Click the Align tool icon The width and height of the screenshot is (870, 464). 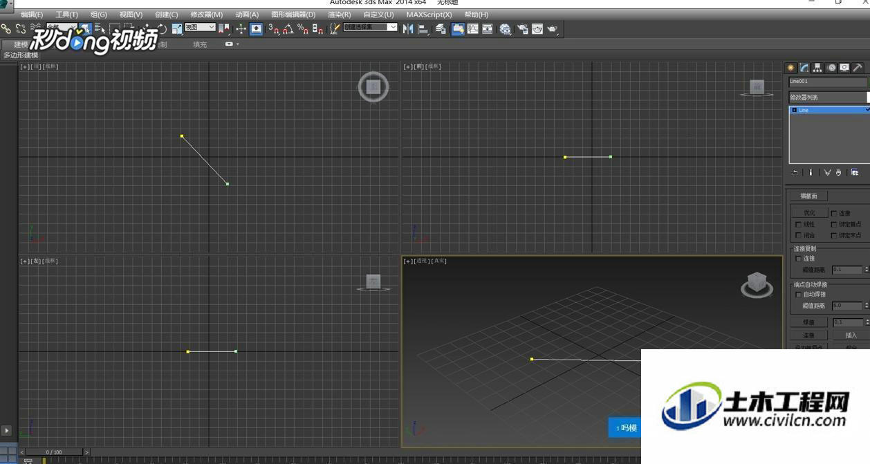point(423,28)
